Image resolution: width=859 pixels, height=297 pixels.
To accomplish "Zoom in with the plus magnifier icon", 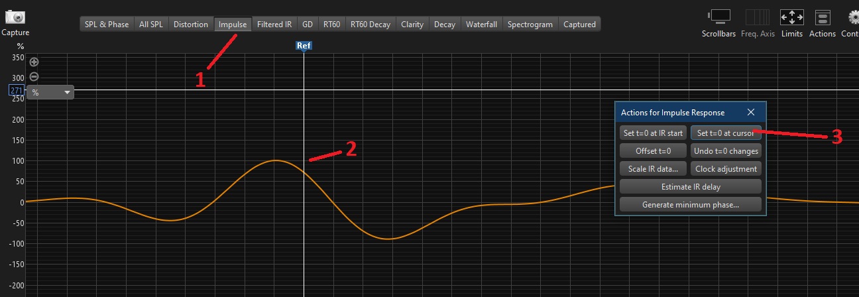I will 34,62.
